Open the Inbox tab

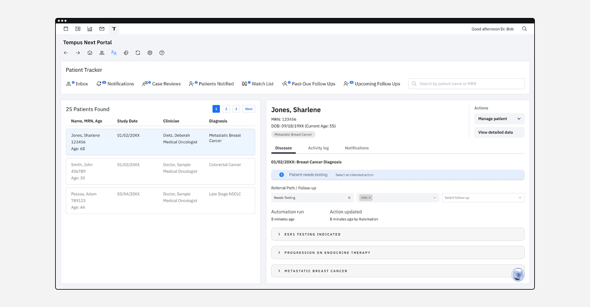77,84
